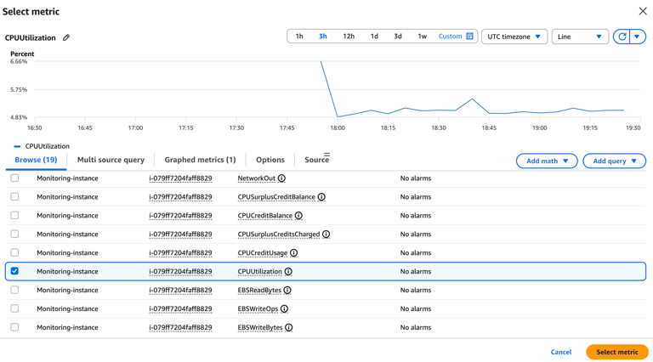Image resolution: width=653 pixels, height=362 pixels.
Task: Click instance ID in the CPUUtilization row
Action: pos(180,272)
